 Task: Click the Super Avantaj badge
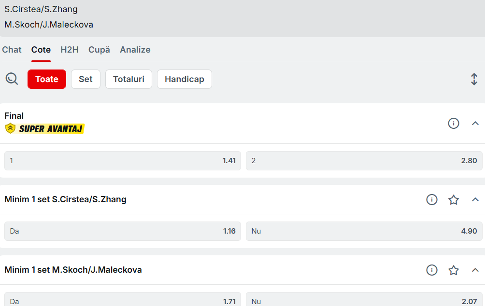click(x=45, y=128)
